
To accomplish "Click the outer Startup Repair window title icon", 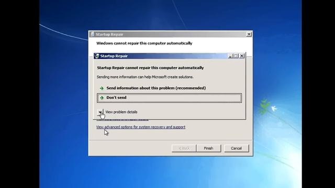I will pyautogui.click(x=92, y=34).
